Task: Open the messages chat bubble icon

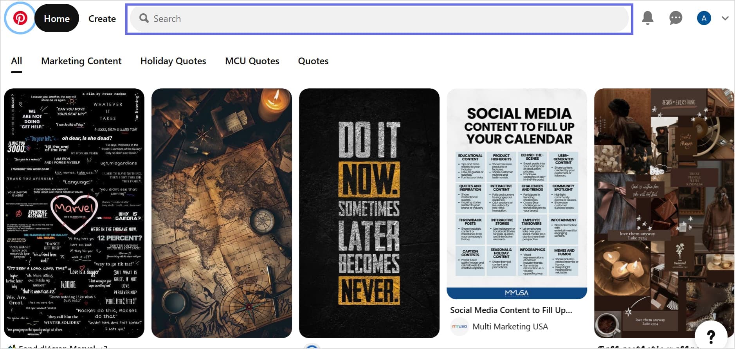Action: [x=676, y=18]
